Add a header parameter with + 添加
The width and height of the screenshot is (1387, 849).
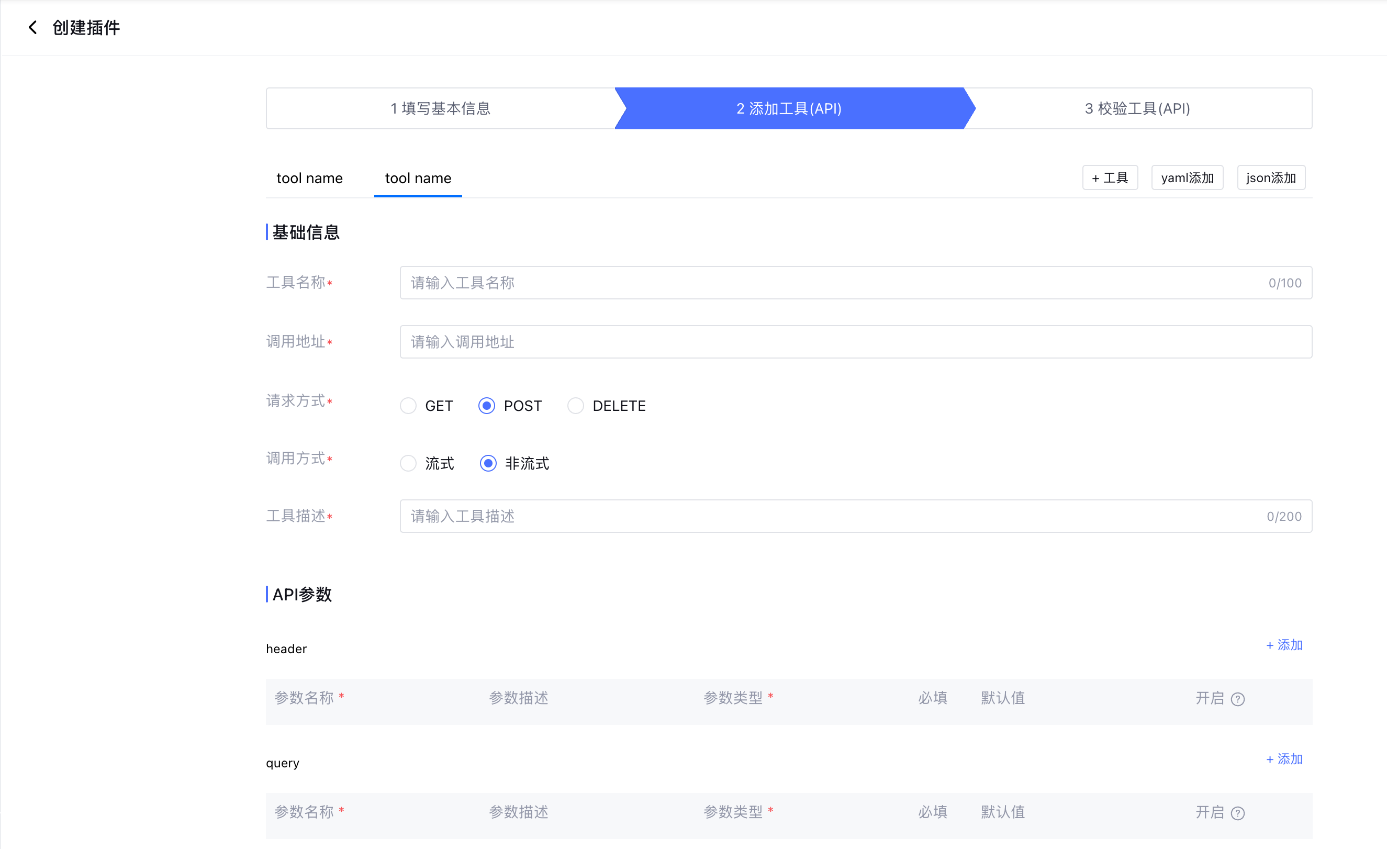1284,645
